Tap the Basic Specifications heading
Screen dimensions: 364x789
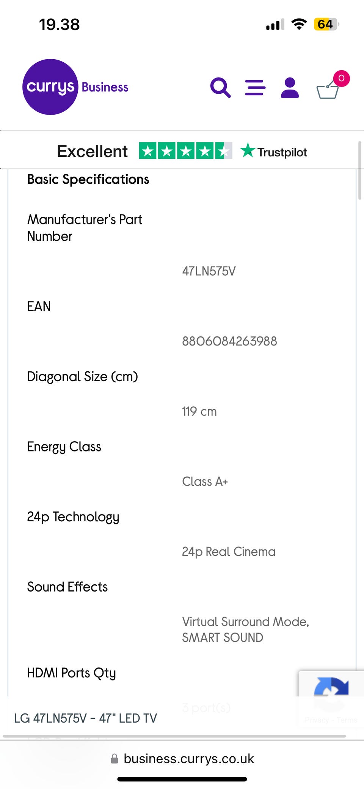point(88,179)
